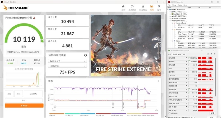Screen dimensions: 221x118
Task: Toggle the 记录到文件 checkbox in GPU-Z
Action: (169, 113)
